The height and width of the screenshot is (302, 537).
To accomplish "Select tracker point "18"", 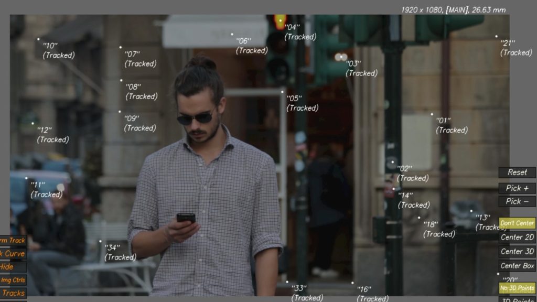I will (x=419, y=218).
